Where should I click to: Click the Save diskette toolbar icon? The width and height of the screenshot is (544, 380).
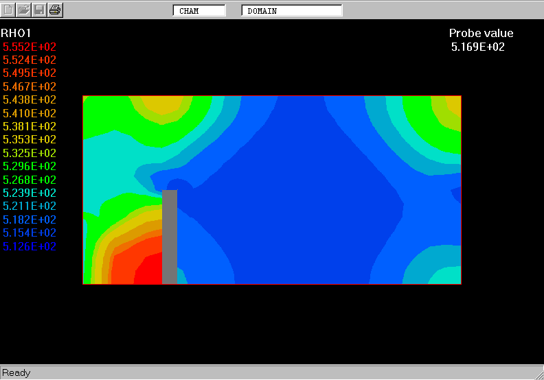point(40,10)
